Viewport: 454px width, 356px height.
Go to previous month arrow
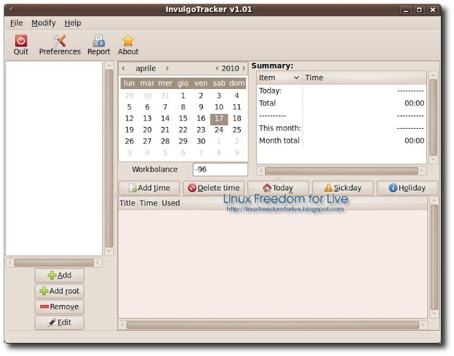pos(124,68)
